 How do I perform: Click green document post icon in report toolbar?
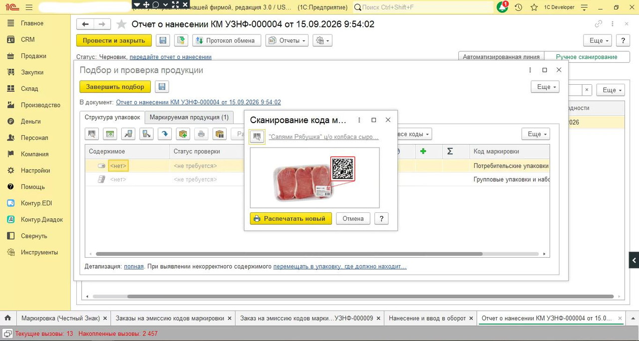click(181, 40)
